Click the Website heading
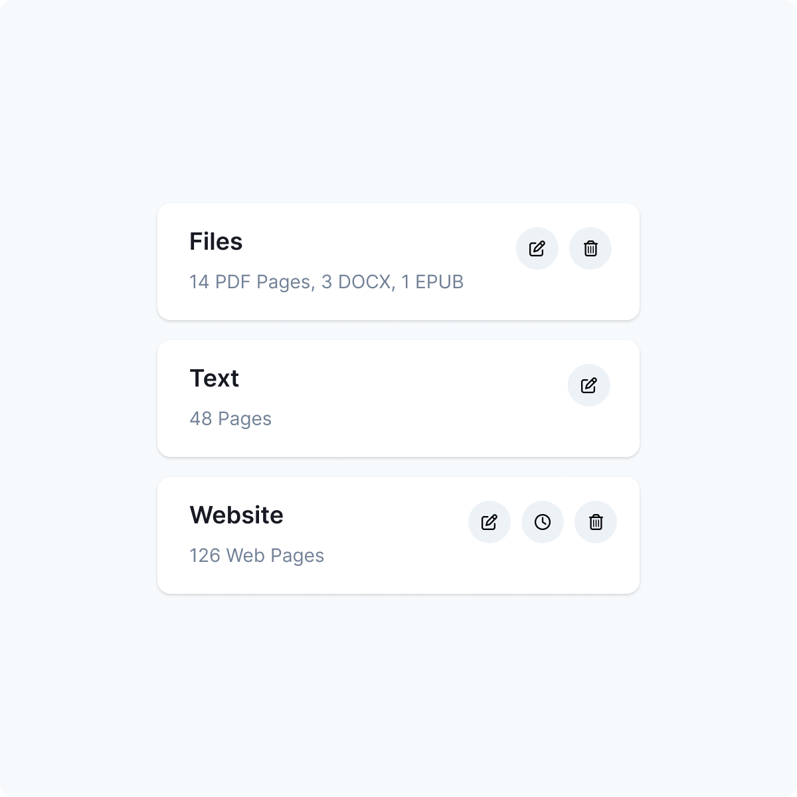The width and height of the screenshot is (797, 797). point(236,515)
